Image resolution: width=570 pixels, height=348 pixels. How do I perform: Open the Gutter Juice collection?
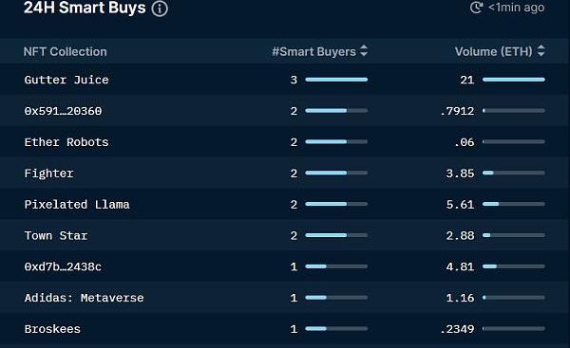66,80
